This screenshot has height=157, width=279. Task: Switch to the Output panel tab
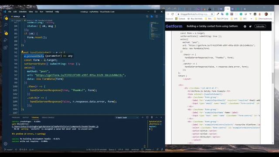[x=25, y=117]
